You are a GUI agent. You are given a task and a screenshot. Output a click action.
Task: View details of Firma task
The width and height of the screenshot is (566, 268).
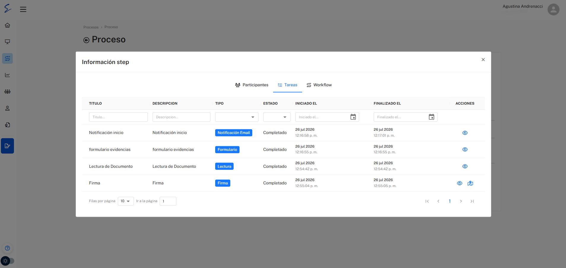459,183
